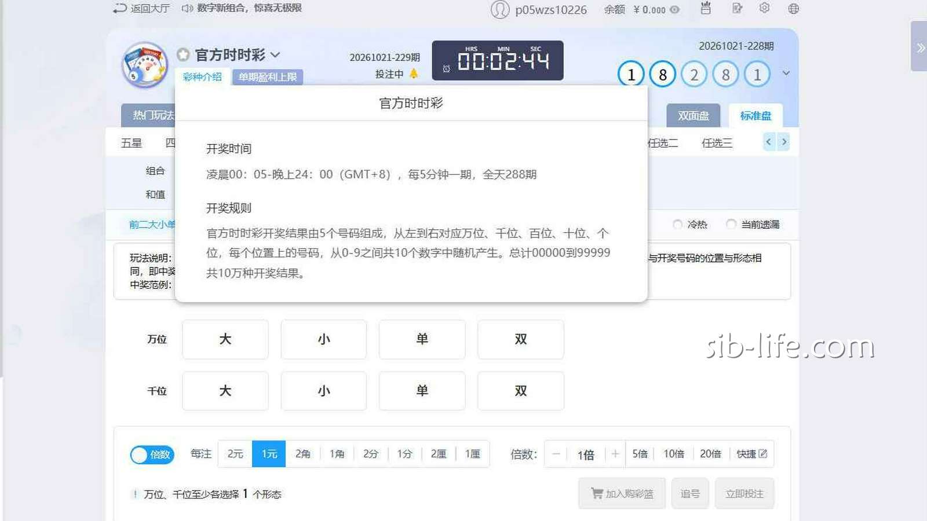
Task: Click the lottery logo thumbnail
Action: click(x=145, y=64)
